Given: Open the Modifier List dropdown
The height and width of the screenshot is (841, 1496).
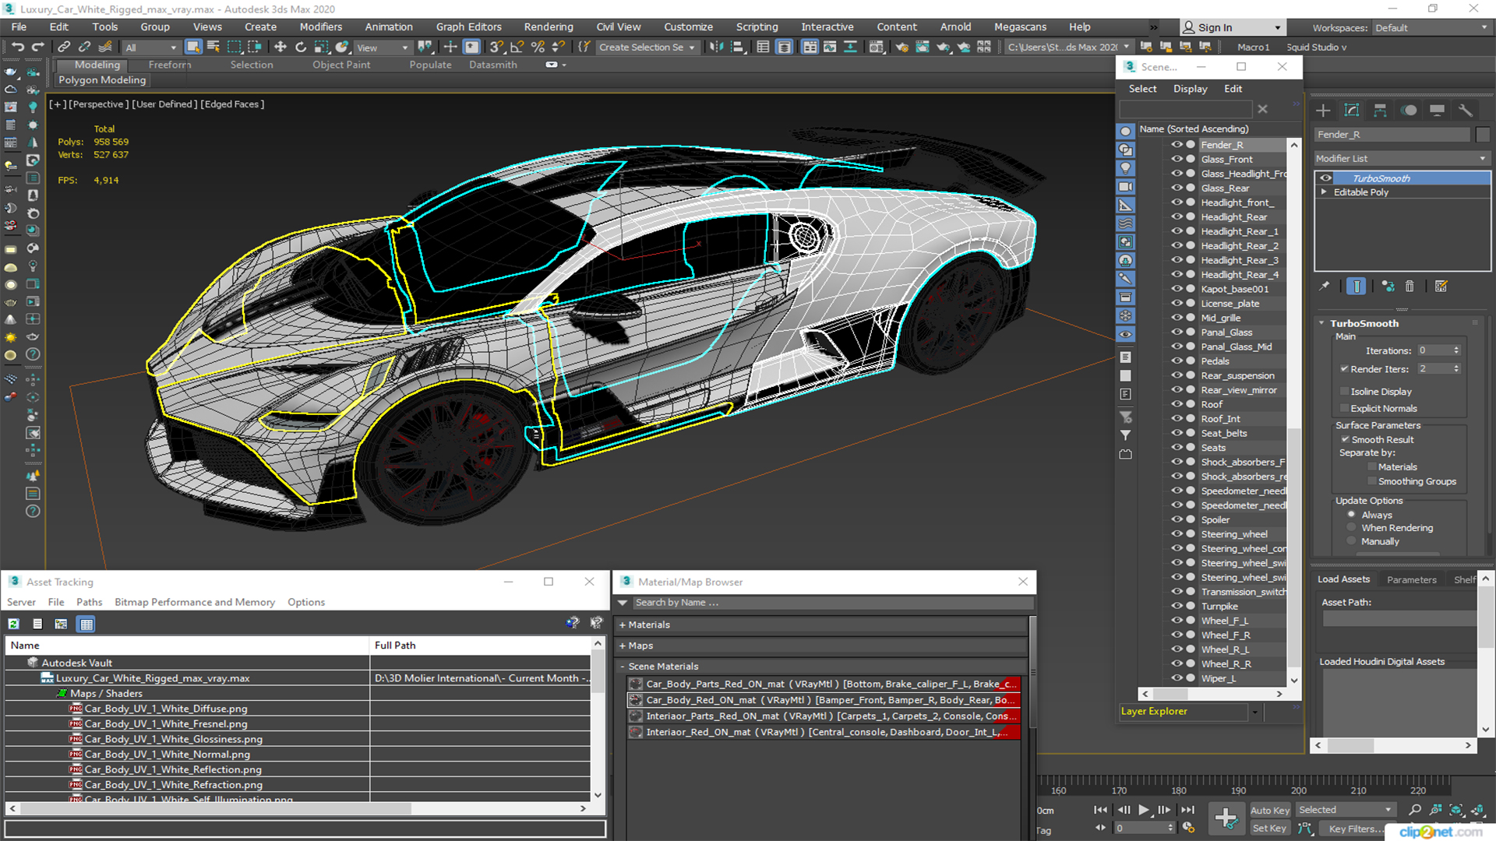Looking at the screenshot, I should tap(1402, 158).
